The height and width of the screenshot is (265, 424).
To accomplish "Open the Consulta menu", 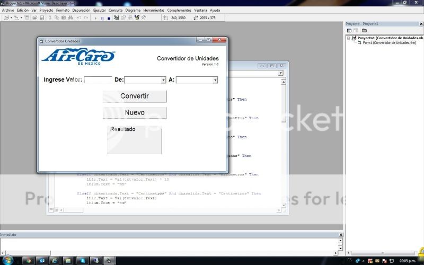I will [116, 10].
